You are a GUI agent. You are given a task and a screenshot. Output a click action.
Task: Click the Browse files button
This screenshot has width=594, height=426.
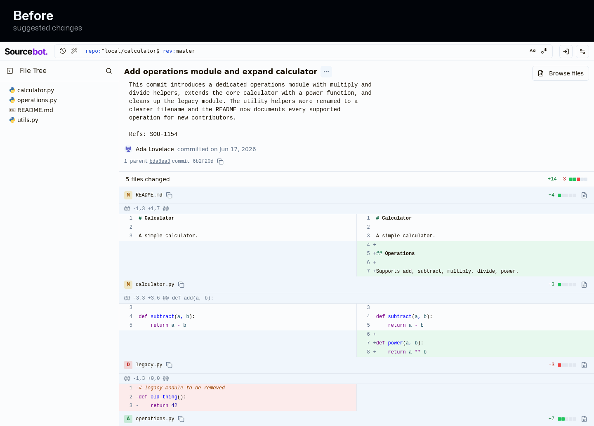(561, 73)
